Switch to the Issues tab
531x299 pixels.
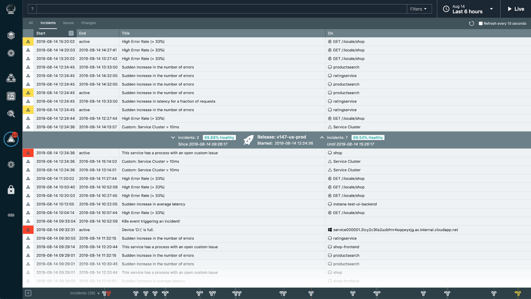coord(68,23)
